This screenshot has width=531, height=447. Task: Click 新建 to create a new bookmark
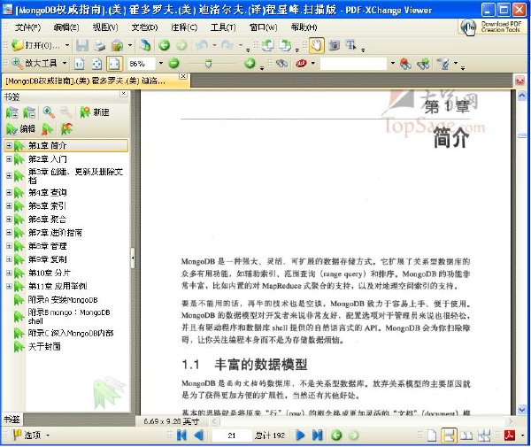(x=95, y=112)
